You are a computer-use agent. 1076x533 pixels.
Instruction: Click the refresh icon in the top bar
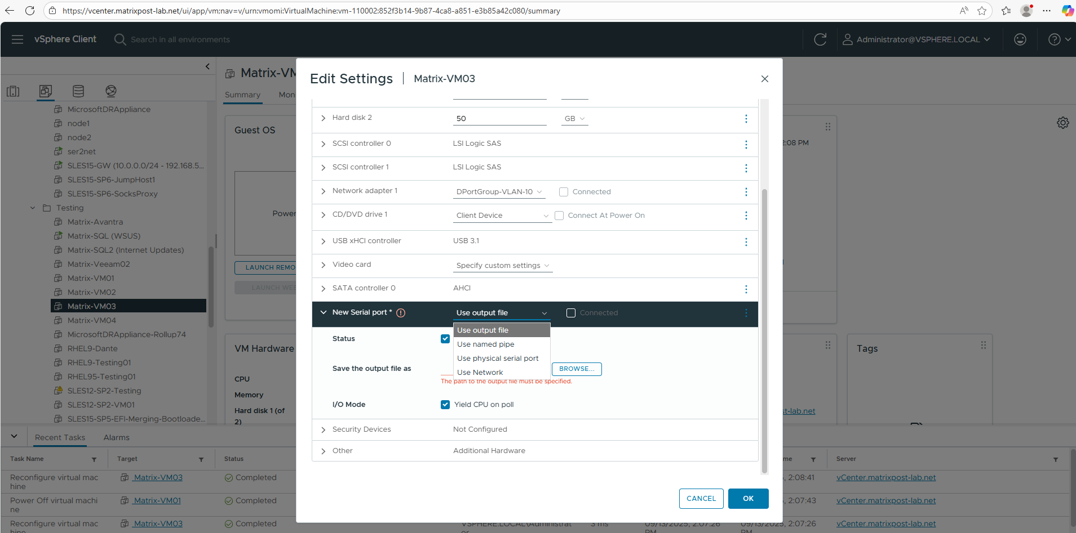pos(820,39)
